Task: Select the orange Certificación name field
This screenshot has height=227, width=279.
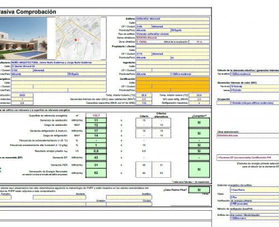Action: 172,79
